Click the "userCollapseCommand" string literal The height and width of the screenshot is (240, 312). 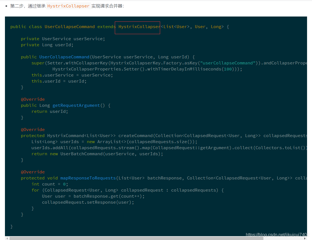[x=228, y=63]
